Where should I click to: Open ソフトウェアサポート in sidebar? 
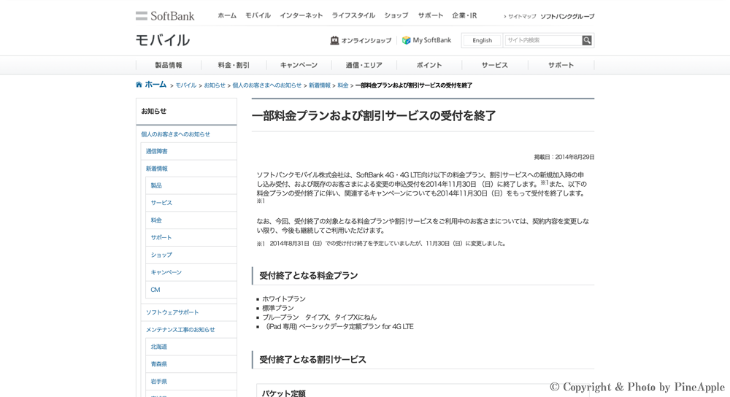pos(172,312)
